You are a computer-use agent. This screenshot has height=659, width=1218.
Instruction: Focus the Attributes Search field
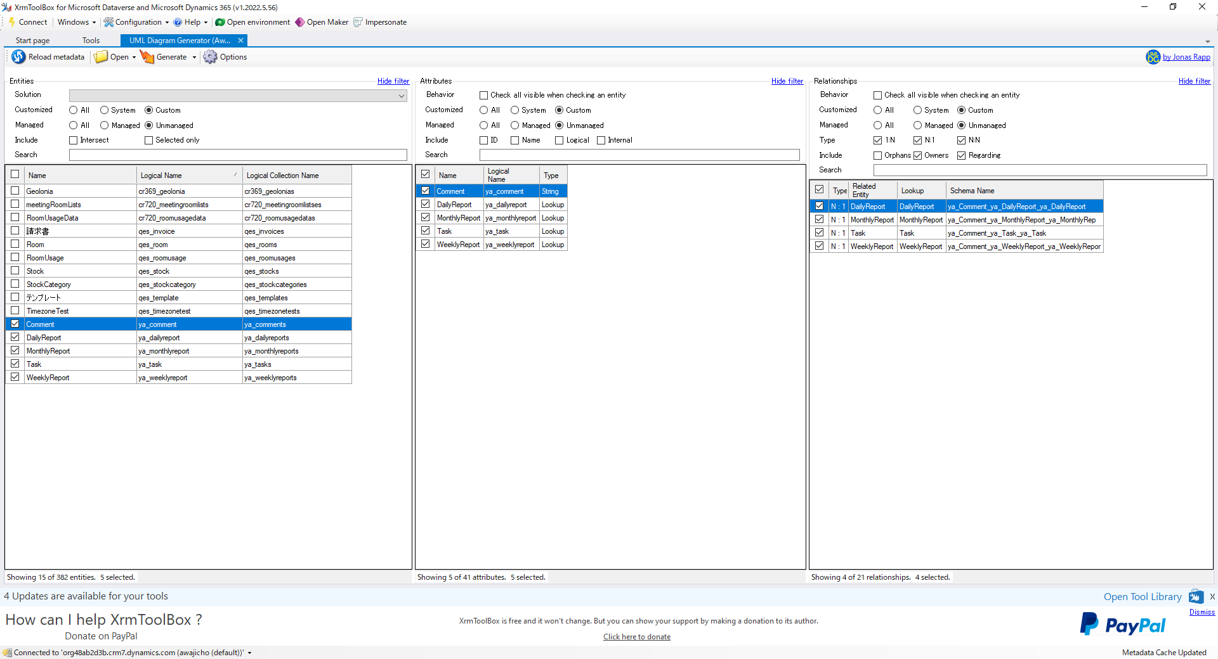pos(639,155)
